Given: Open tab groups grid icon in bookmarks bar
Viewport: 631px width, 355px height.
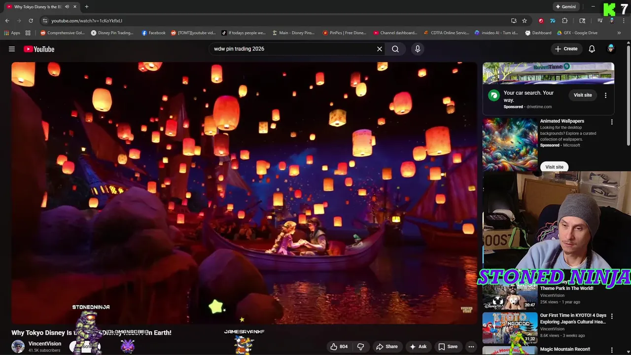Looking at the screenshot, I should pyautogui.click(x=28, y=33).
